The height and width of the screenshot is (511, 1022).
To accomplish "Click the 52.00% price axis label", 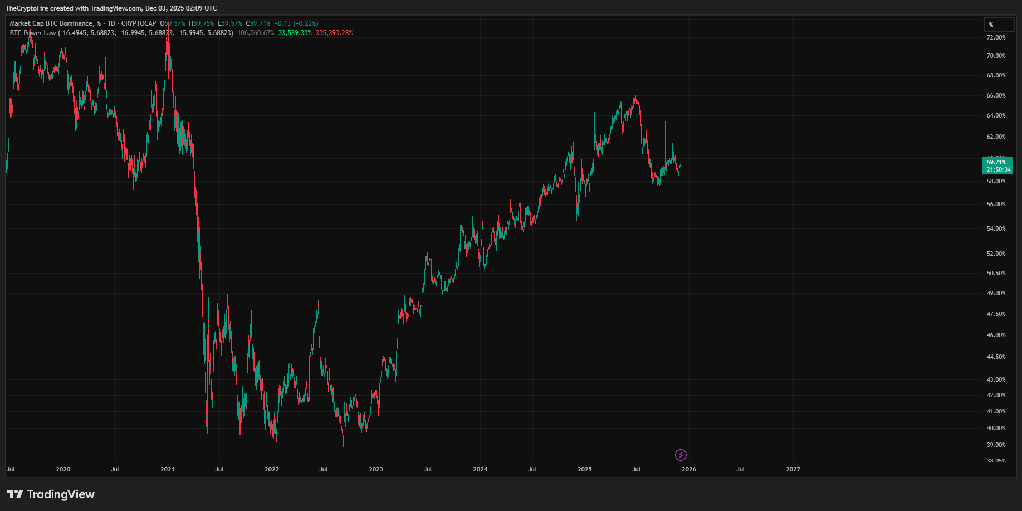I will click(x=996, y=254).
